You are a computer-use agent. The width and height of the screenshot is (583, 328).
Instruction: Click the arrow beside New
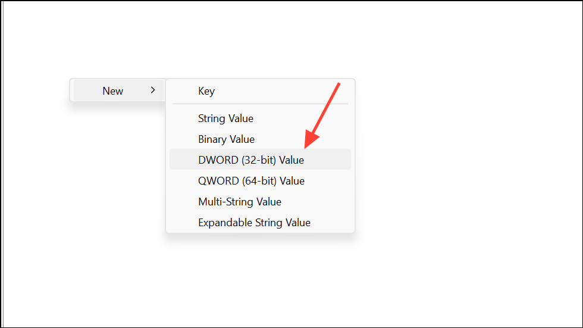[153, 90]
